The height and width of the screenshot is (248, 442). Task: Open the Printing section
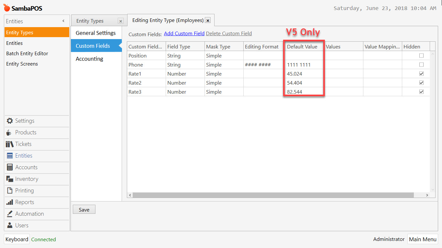(x=24, y=191)
